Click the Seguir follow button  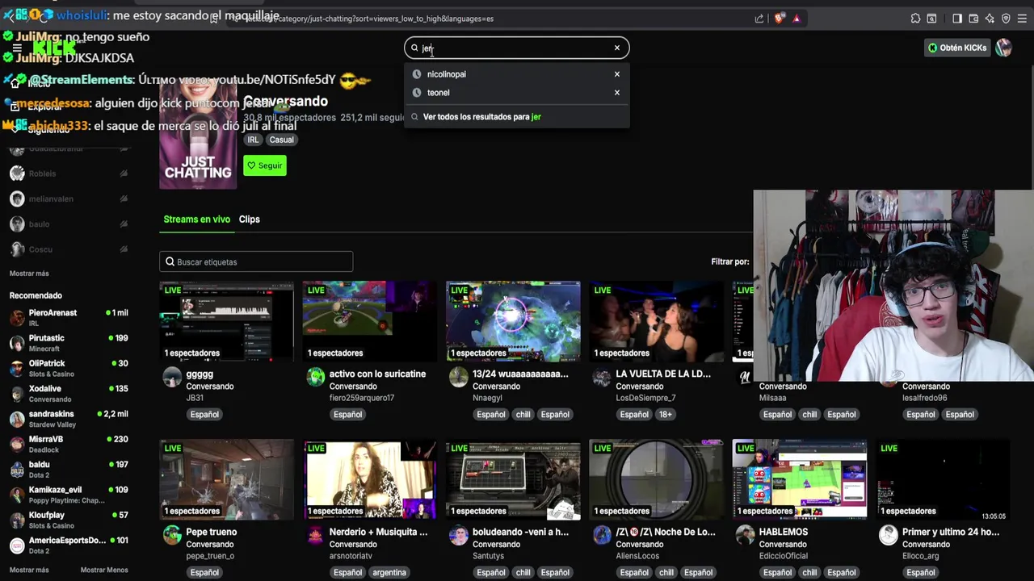[265, 165]
